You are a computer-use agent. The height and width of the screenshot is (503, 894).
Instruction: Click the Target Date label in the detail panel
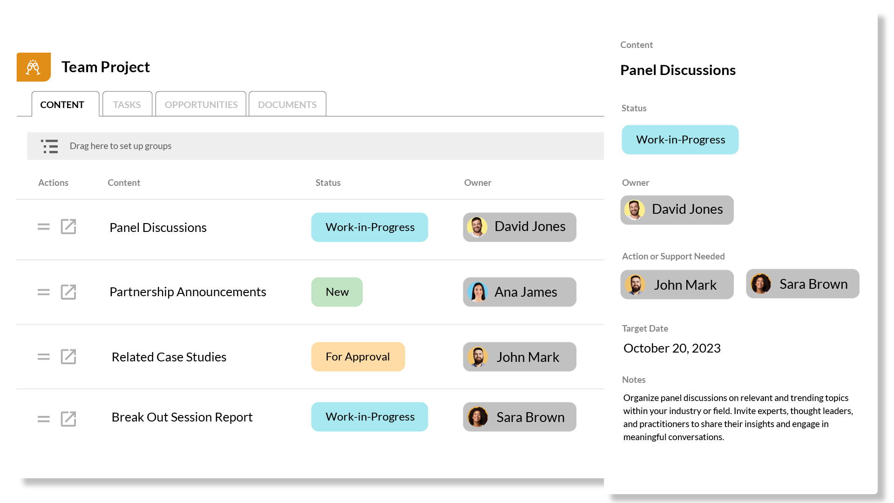[645, 328]
